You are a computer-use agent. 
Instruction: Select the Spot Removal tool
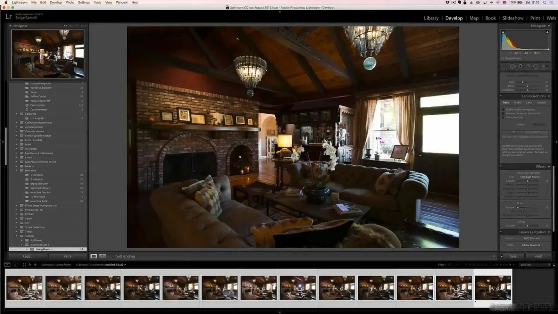[x=512, y=66]
